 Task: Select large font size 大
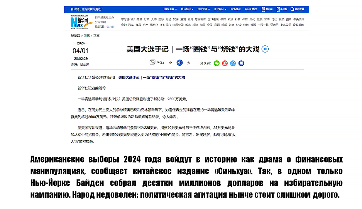(x=188, y=63)
